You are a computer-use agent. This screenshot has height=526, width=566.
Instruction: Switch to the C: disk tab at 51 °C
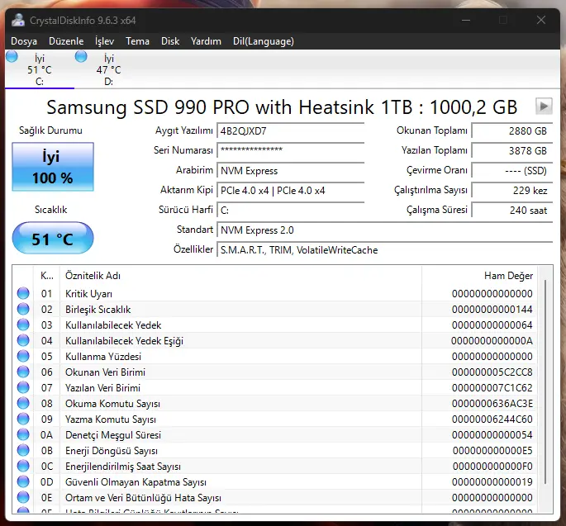[x=40, y=69]
